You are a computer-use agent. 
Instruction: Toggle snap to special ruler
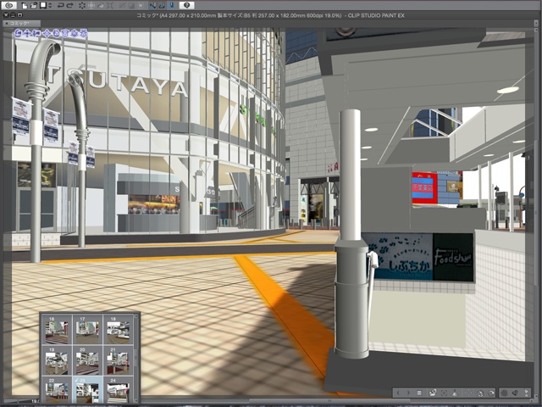tap(163, 5)
